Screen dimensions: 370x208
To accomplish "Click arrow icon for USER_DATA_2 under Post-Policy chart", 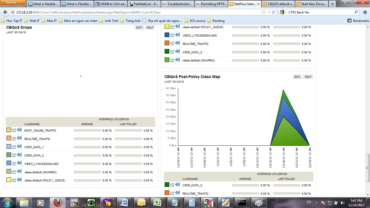I will [x=177, y=185].
